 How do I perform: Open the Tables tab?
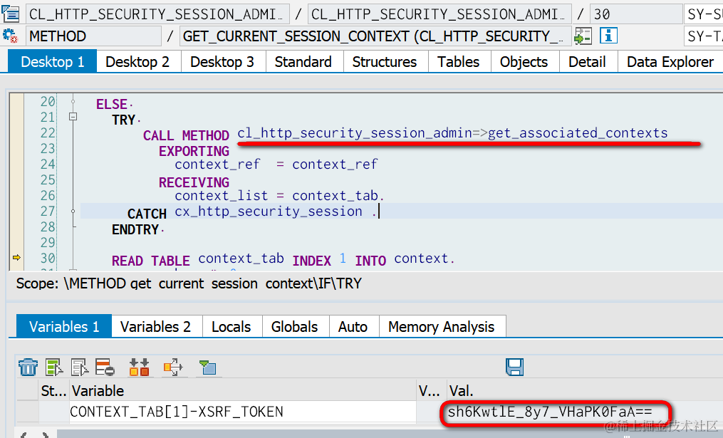pyautogui.click(x=458, y=61)
